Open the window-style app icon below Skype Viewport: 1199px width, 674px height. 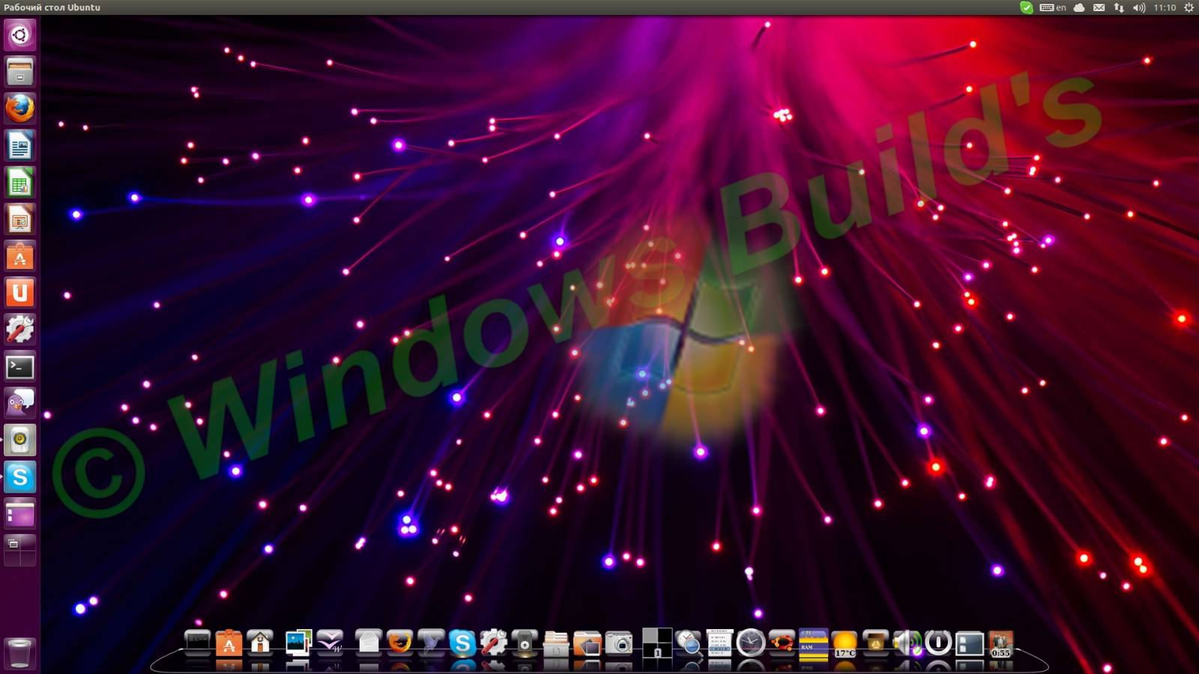pos(20,514)
